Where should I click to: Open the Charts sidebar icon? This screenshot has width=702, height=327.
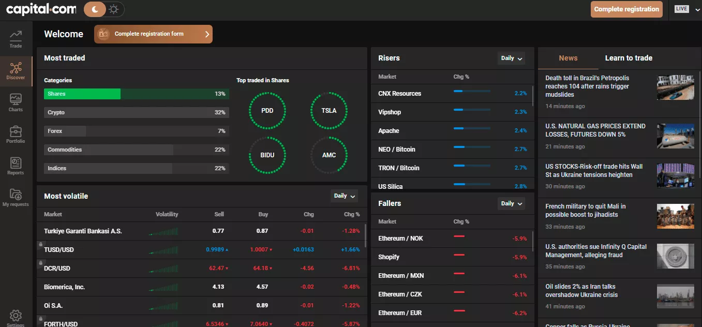(16, 99)
